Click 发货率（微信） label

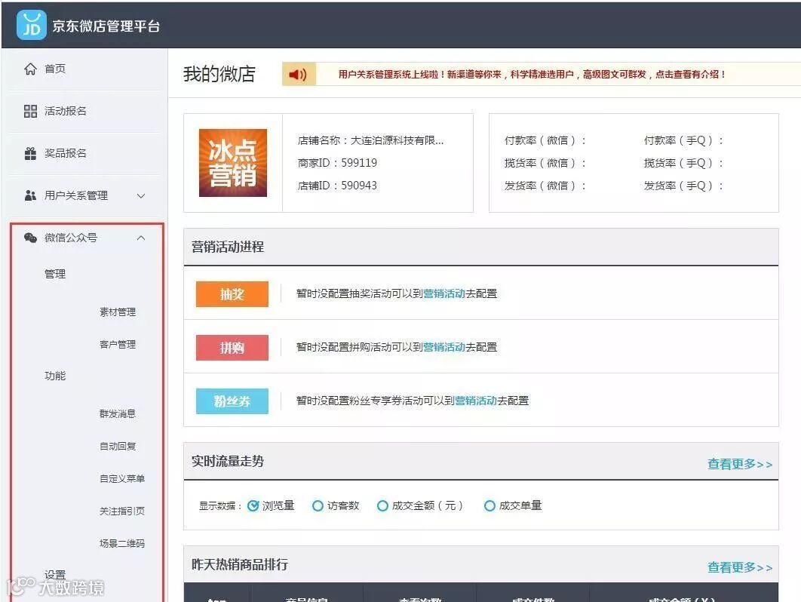[545, 186]
